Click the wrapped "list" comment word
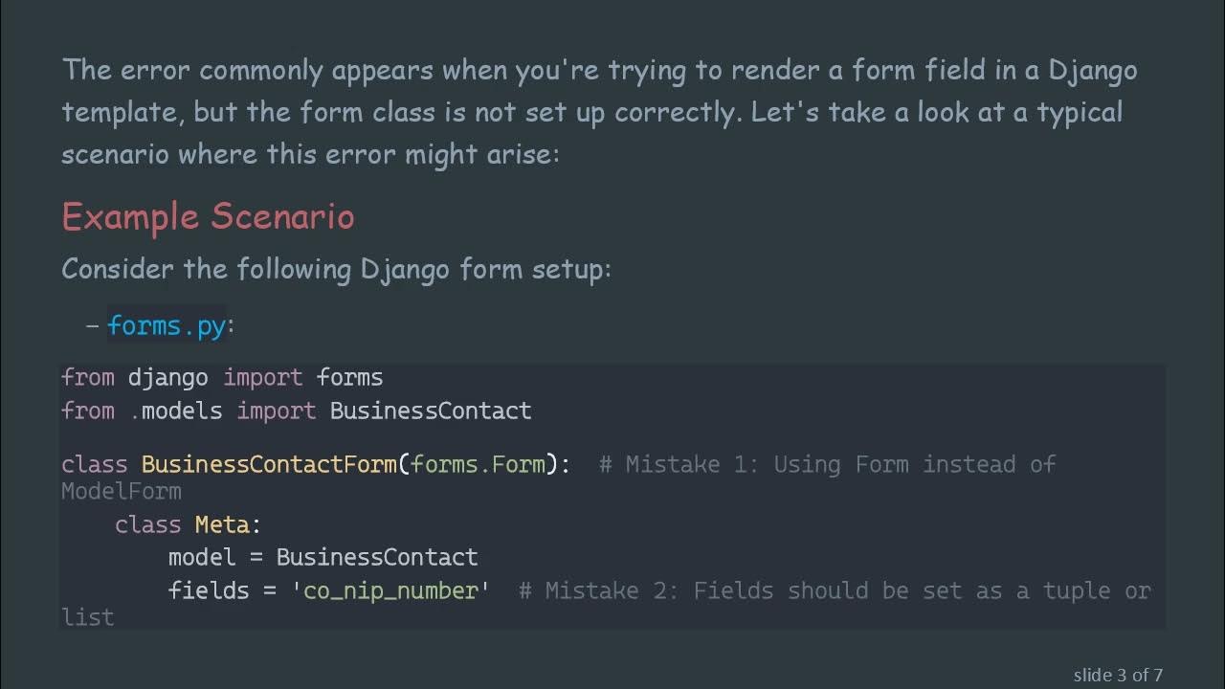The height and width of the screenshot is (689, 1225). click(88, 617)
